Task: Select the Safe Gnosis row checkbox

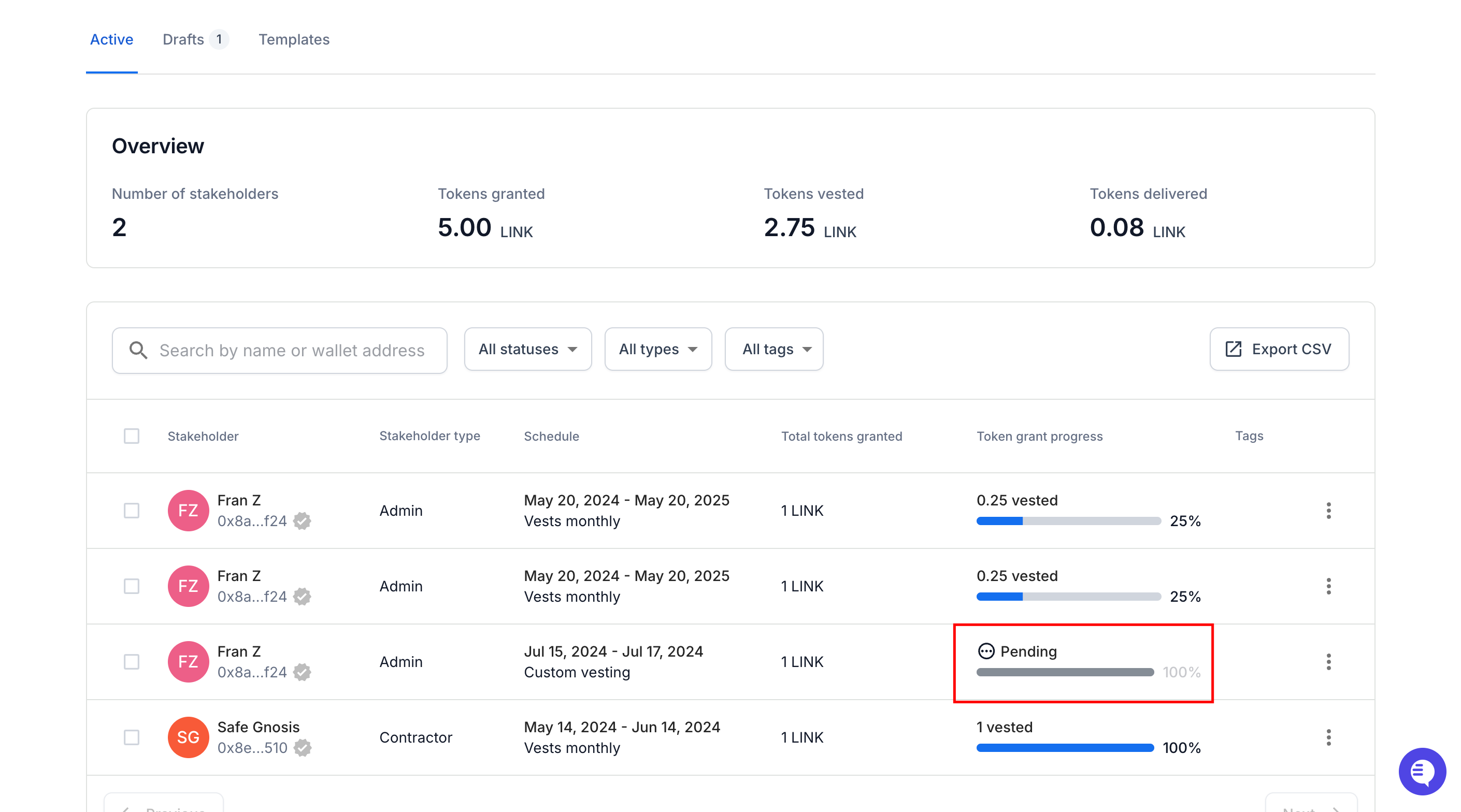Action: [132, 737]
